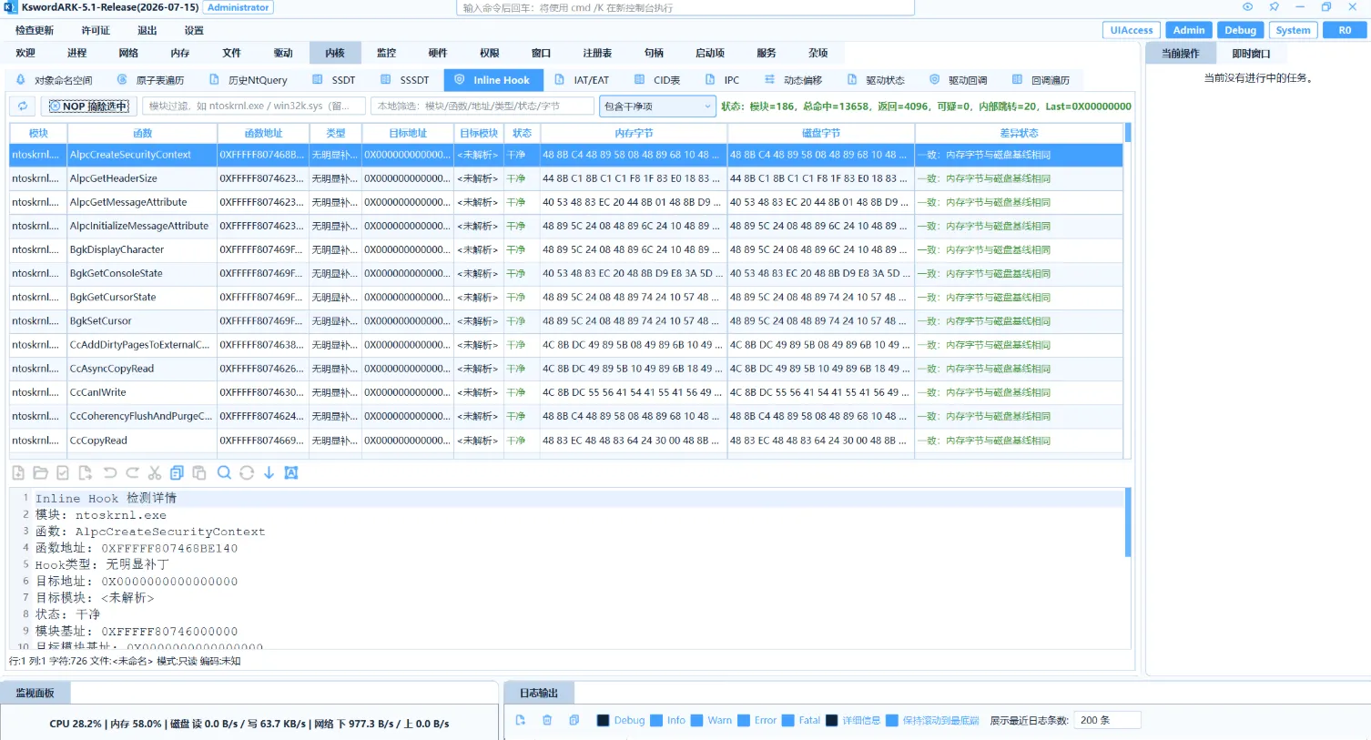Screen dimensions: 1371x740
Task: Click the blue down arrow icon
Action: point(269,472)
